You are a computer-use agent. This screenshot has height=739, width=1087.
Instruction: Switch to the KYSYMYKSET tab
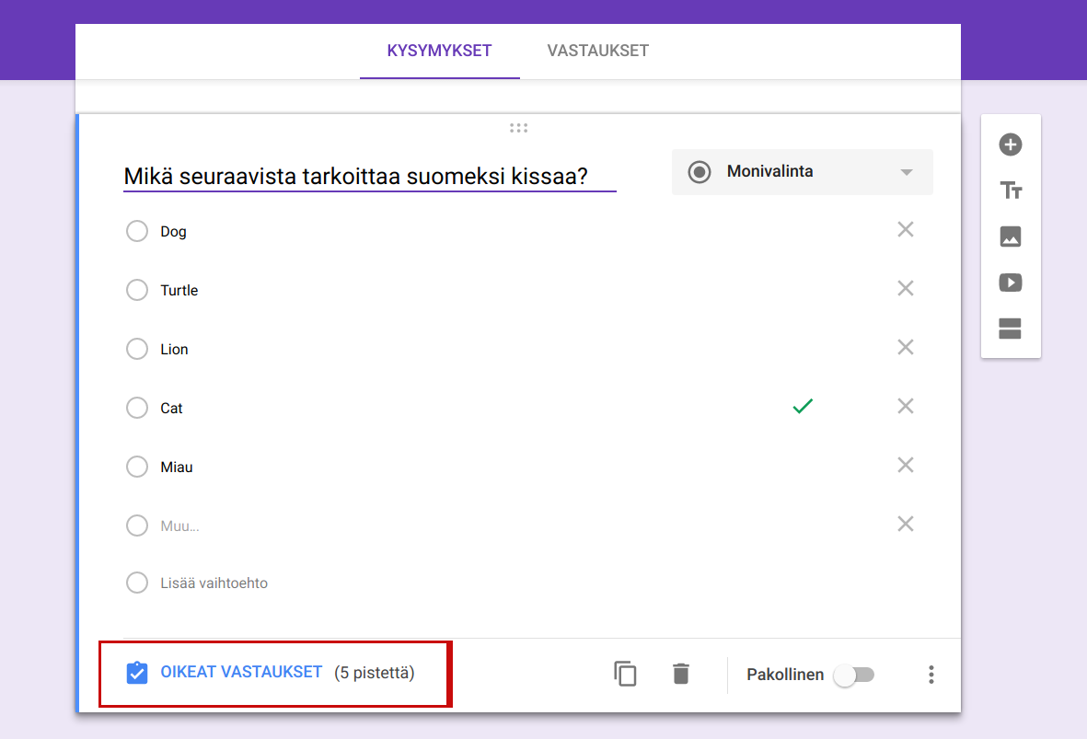pos(439,51)
